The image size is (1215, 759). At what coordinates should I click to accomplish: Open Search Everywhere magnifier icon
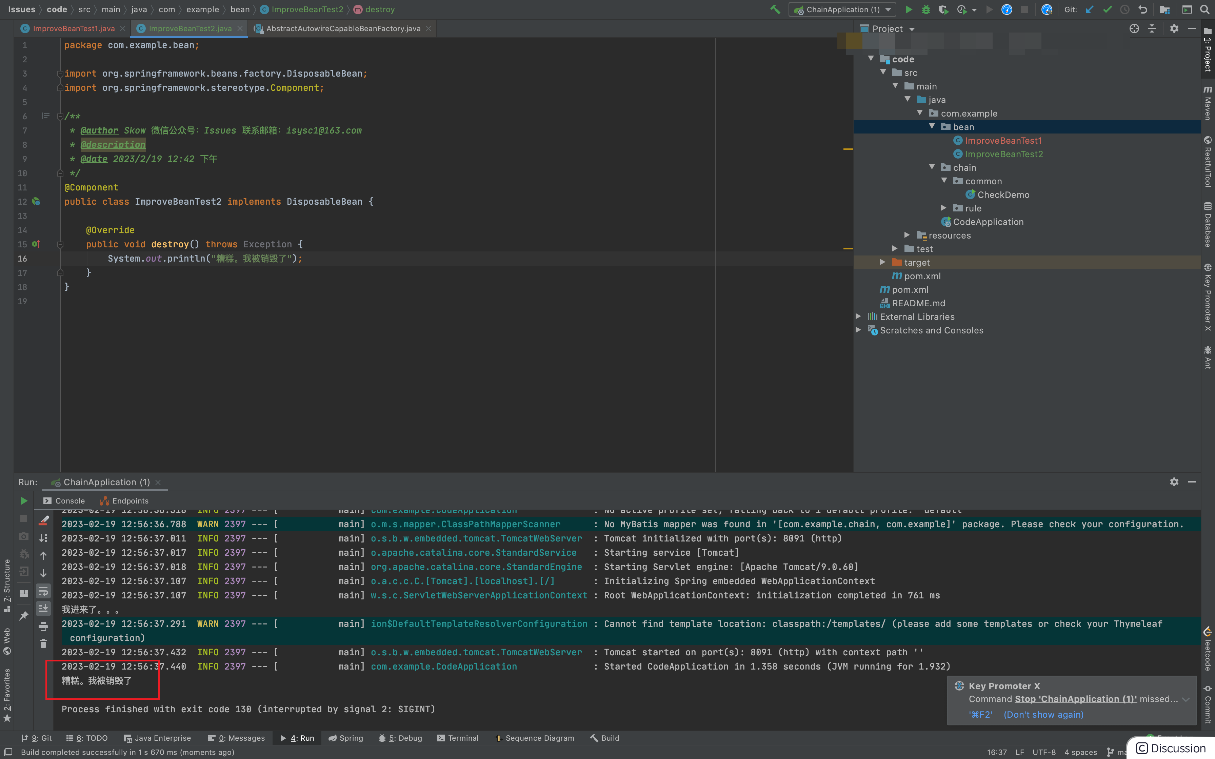1204,9
